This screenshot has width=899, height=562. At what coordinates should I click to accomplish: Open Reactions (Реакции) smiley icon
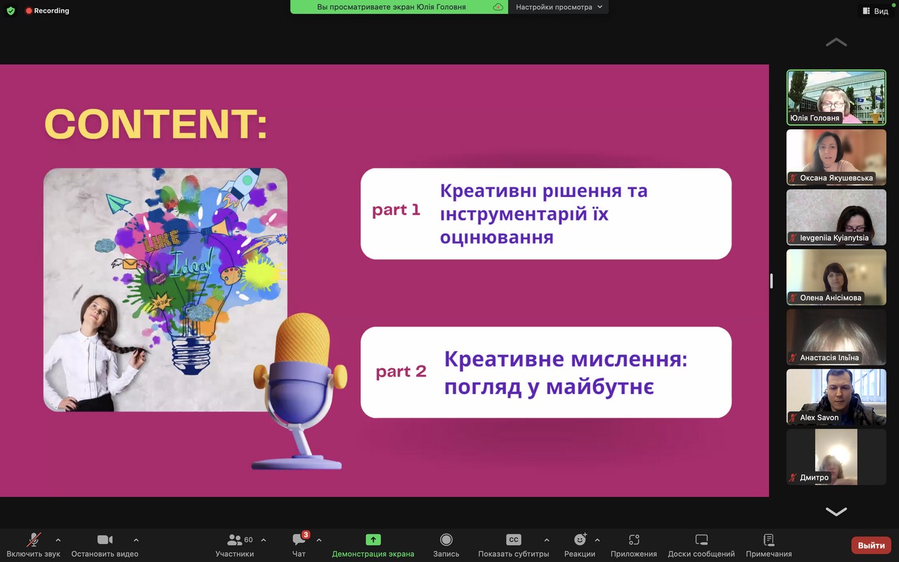580,540
